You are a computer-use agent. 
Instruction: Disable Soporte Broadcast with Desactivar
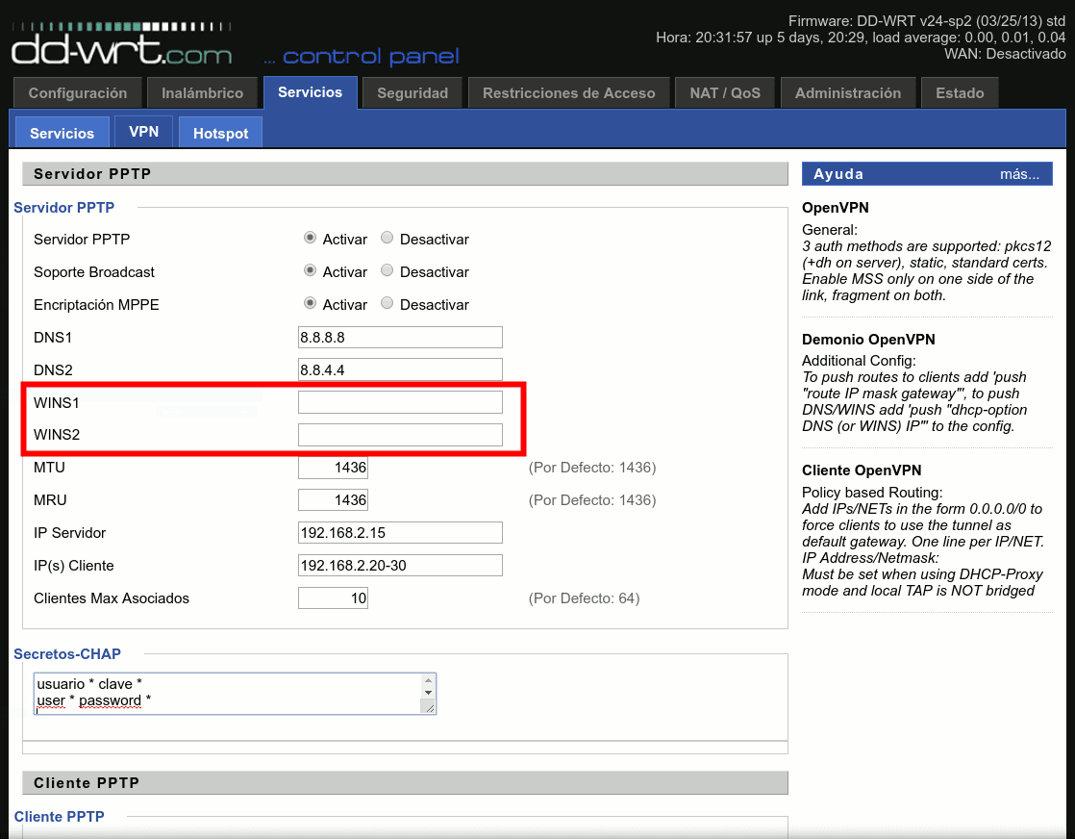(387, 271)
